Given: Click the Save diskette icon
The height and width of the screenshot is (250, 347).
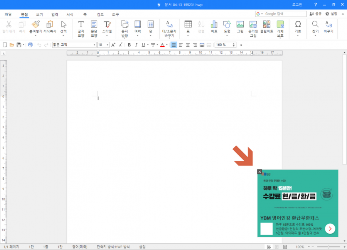Looking at the screenshot, I should [19, 45].
